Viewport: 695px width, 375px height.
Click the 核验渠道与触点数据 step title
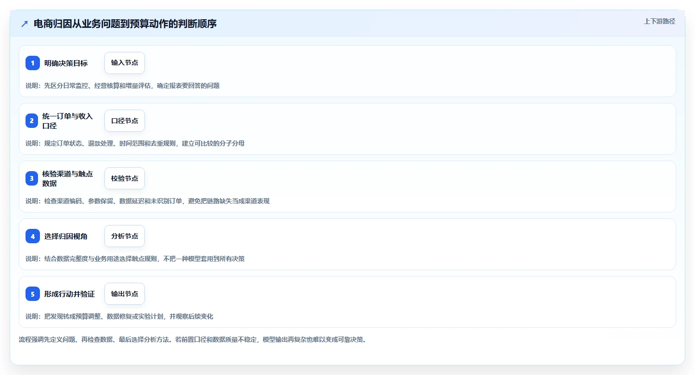point(67,178)
